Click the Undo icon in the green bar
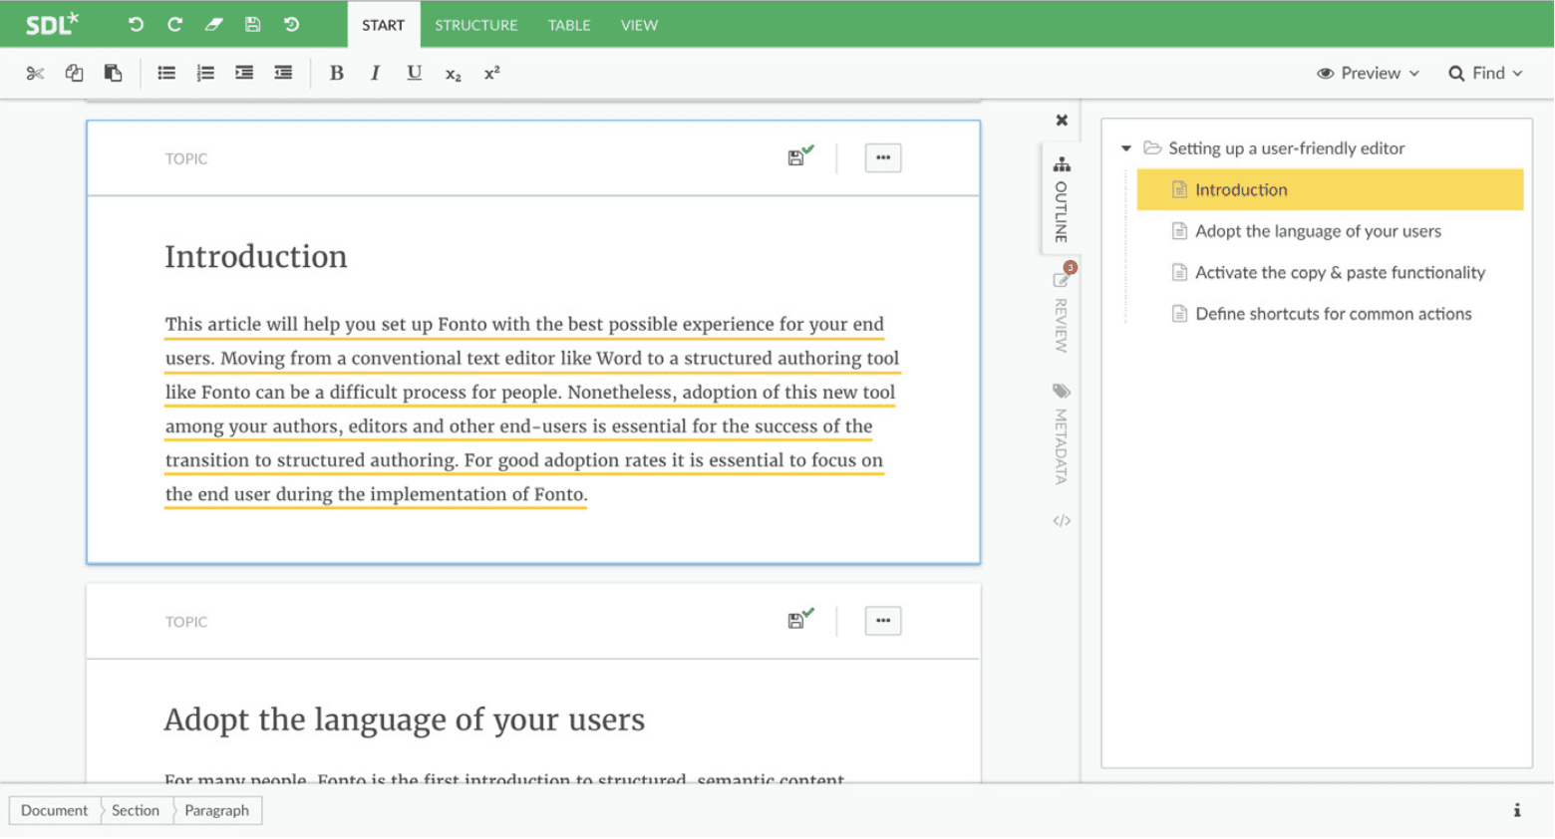The width and height of the screenshot is (1555, 839). (x=135, y=24)
